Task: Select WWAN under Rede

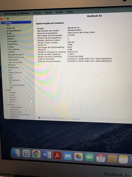Action: click(13, 100)
